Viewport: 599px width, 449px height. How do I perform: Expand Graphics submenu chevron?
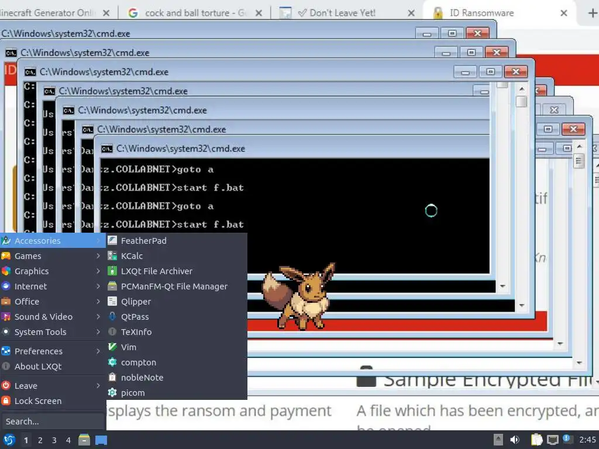point(98,271)
